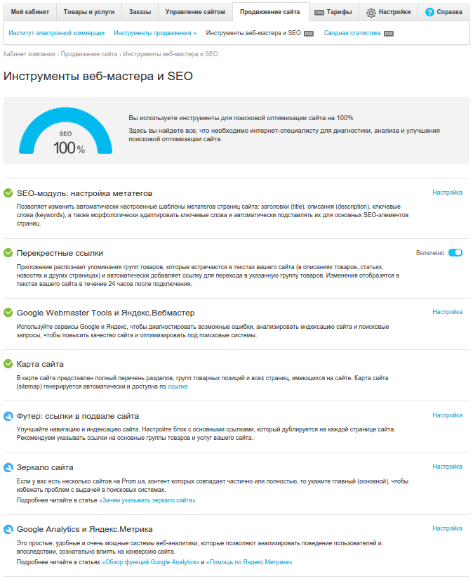This screenshot has height=579, width=473.
Task: Click the SEO 100% progress gauge
Action: (x=65, y=132)
